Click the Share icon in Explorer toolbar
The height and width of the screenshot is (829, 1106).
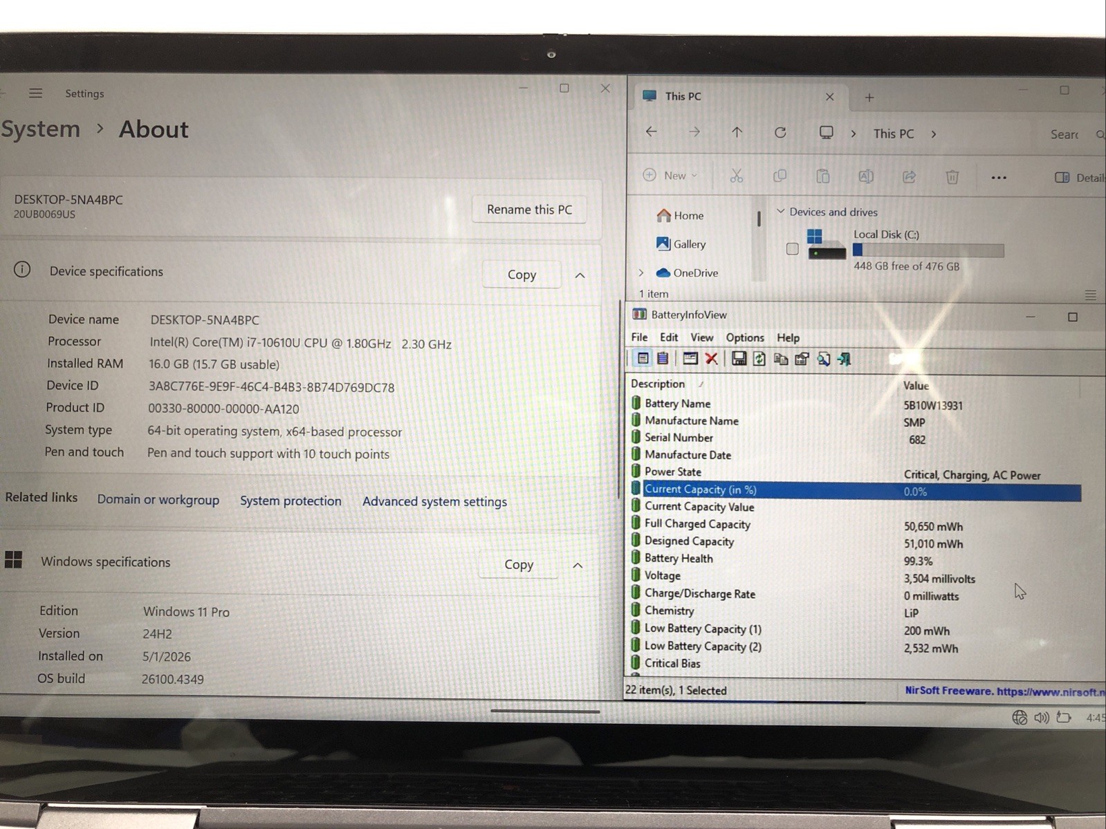(x=909, y=177)
